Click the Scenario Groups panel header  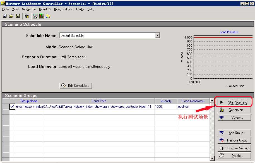[128, 95]
